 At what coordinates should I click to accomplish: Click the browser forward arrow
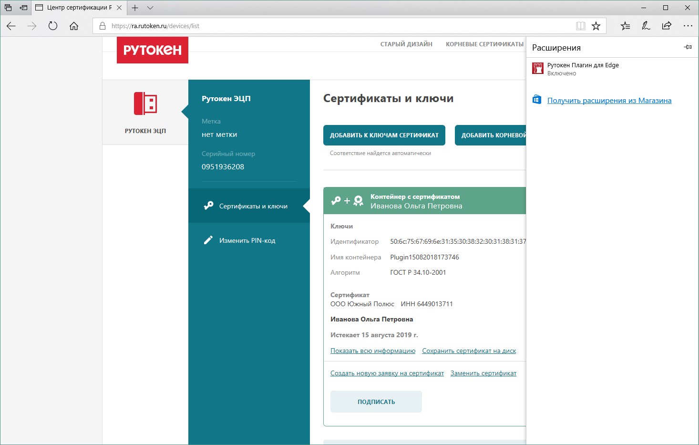coord(32,26)
